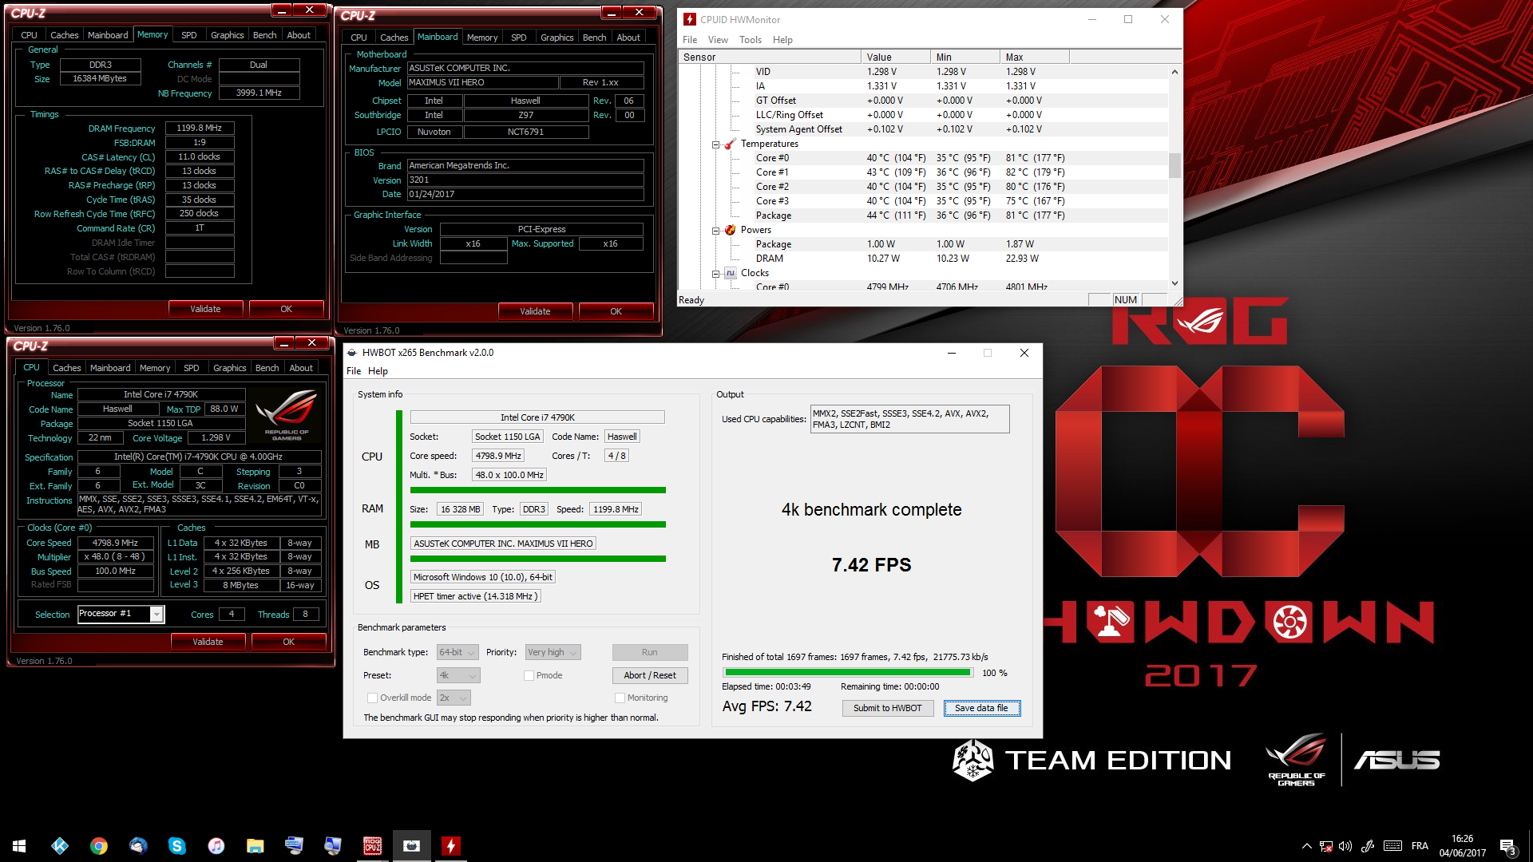The width and height of the screenshot is (1533, 862).
Task: Click the HWBOT x265 title bar icon
Action: pyautogui.click(x=352, y=353)
